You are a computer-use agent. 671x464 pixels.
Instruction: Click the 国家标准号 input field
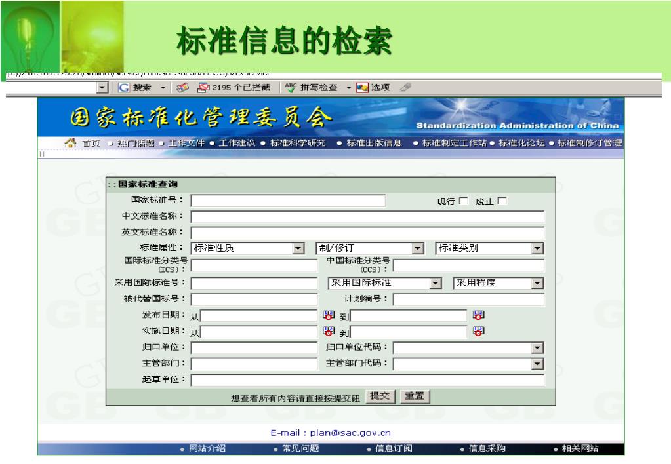288,201
